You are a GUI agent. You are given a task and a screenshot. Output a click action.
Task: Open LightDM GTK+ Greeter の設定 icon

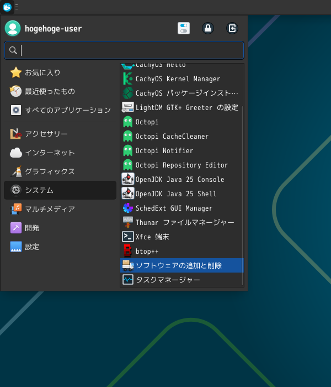[x=128, y=107]
